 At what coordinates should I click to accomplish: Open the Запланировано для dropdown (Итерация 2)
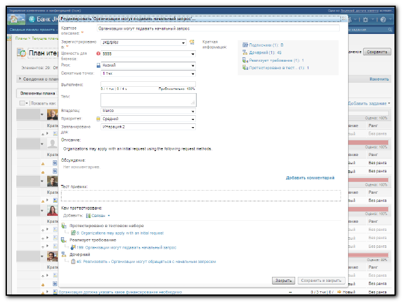tap(193, 127)
